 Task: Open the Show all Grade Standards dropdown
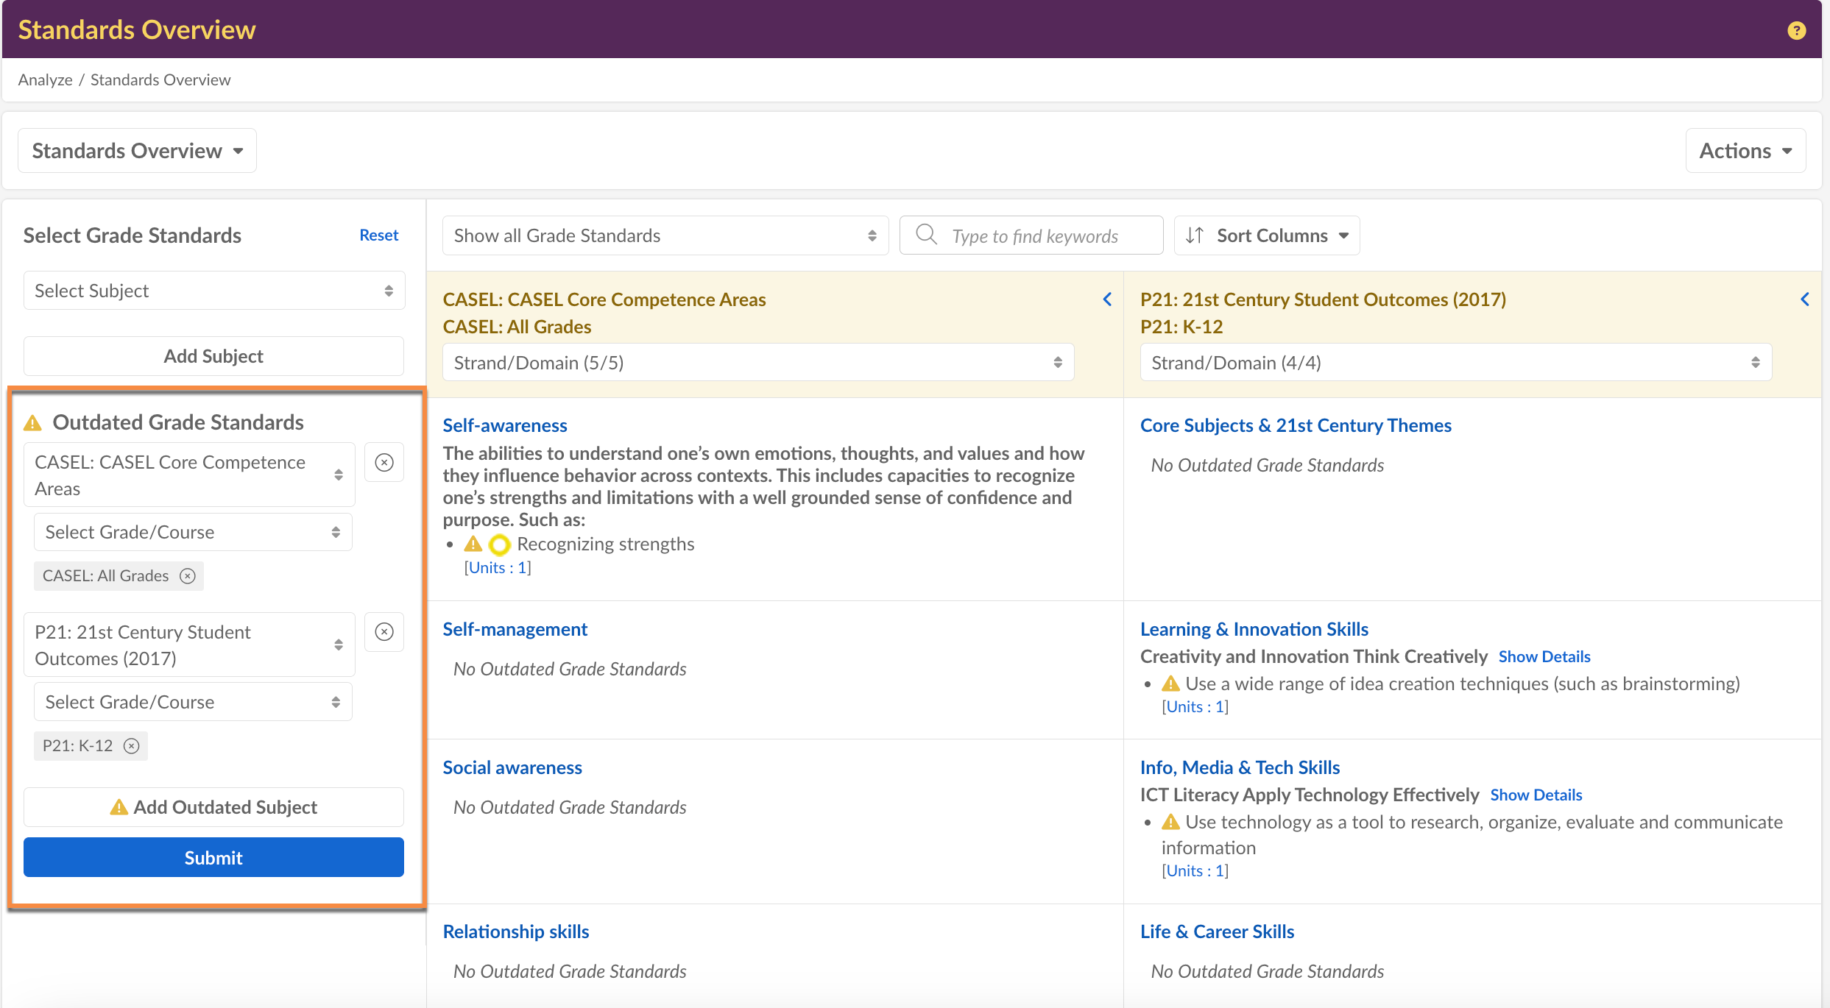665,235
